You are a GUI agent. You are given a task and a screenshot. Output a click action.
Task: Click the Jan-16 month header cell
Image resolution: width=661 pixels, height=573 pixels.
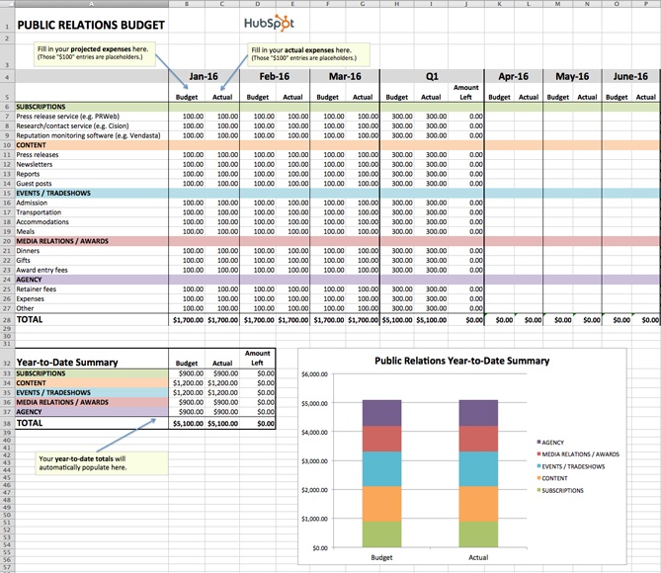204,76
